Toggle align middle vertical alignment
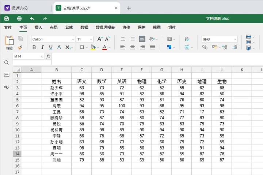Image resolution: width=263 pixels, height=175 pixels. click(133, 39)
